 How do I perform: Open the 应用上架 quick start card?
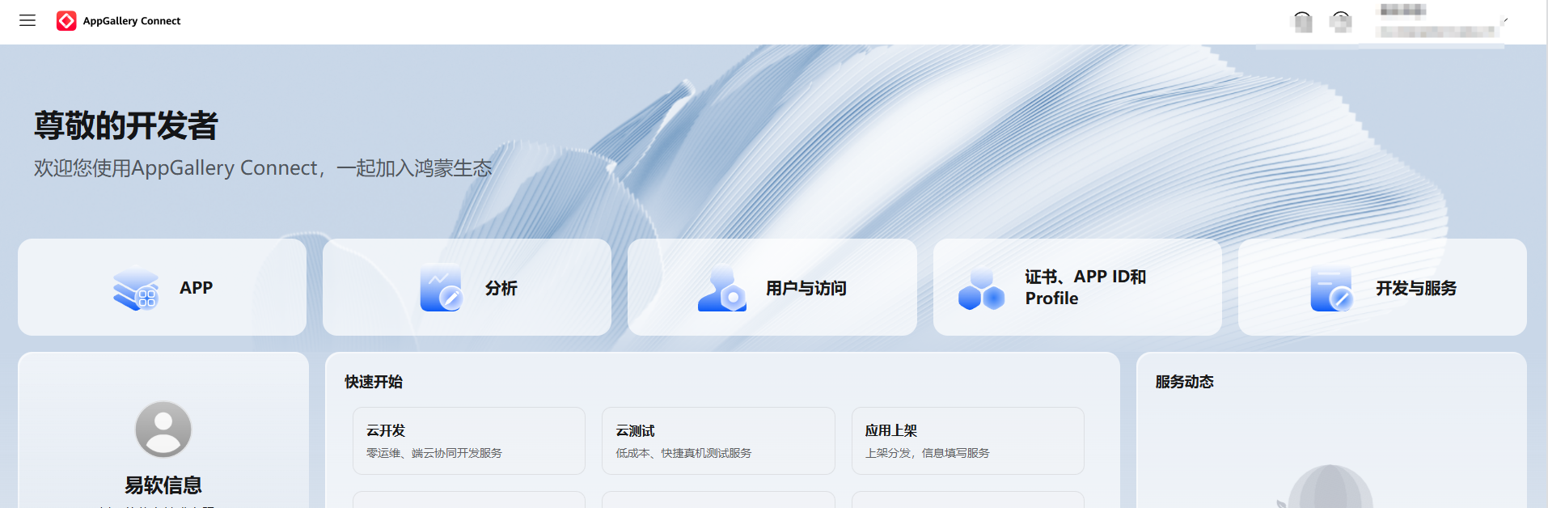click(x=968, y=441)
